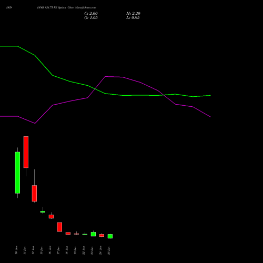Select the small green candle for 13 Jun
The image size is (263, 263).
[x=43, y=211]
